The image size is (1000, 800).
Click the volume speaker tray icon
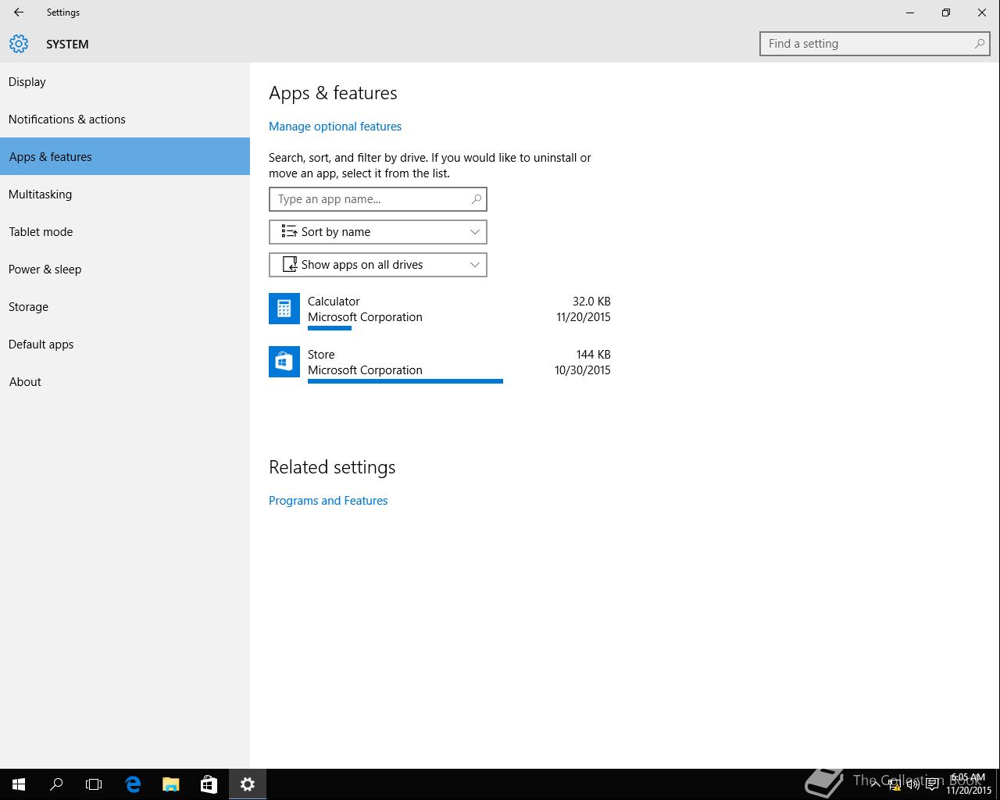click(913, 784)
